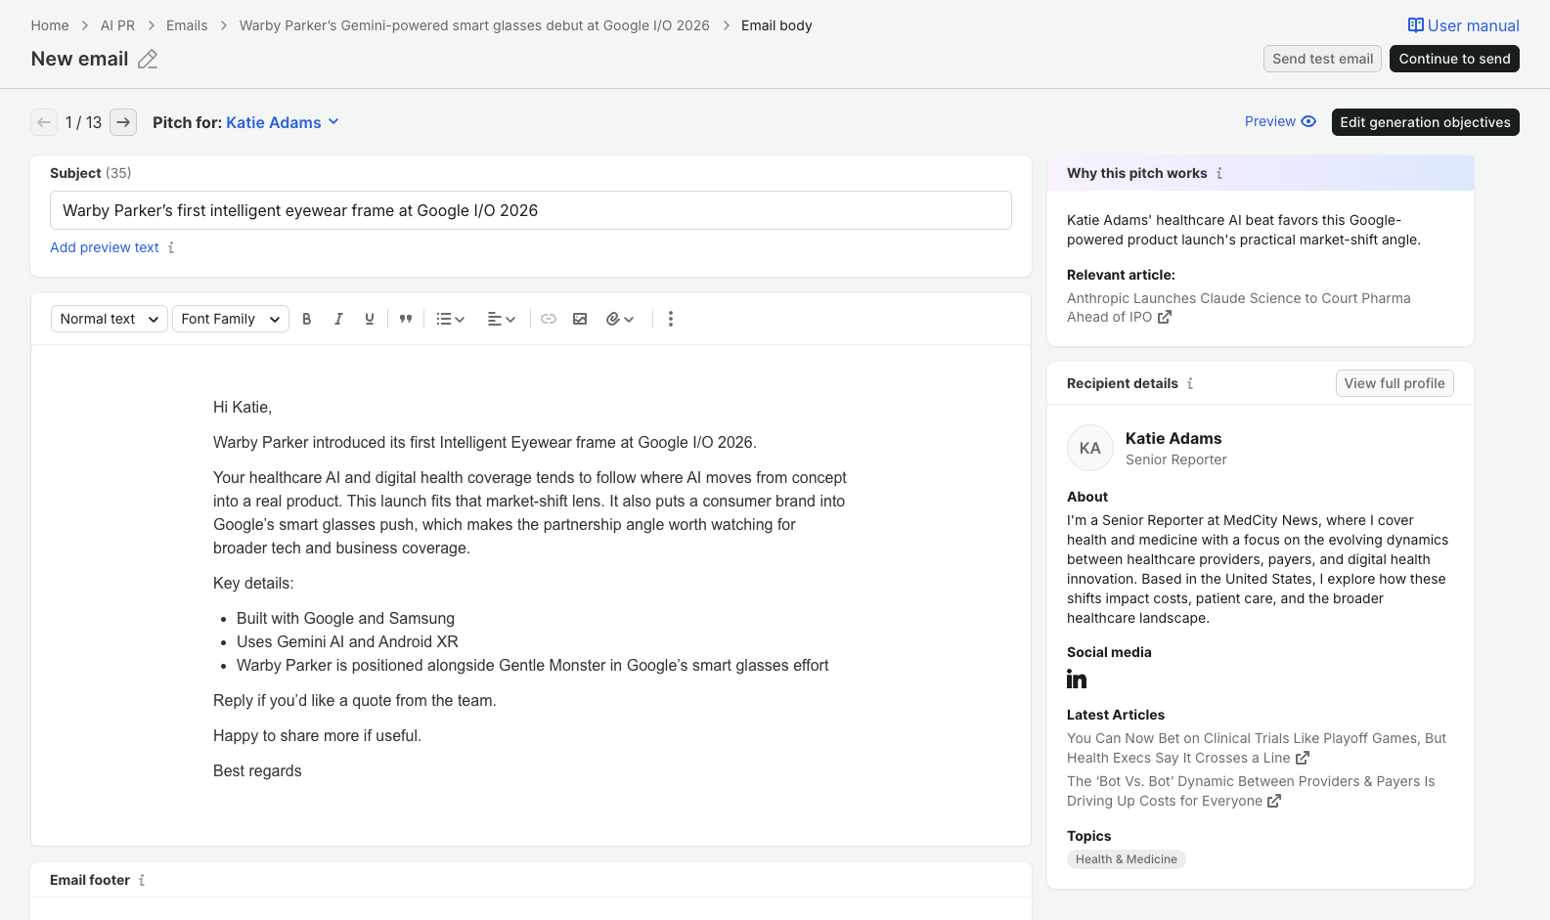Click the KA avatar
Image resolution: width=1550 pixels, height=920 pixels.
point(1090,448)
